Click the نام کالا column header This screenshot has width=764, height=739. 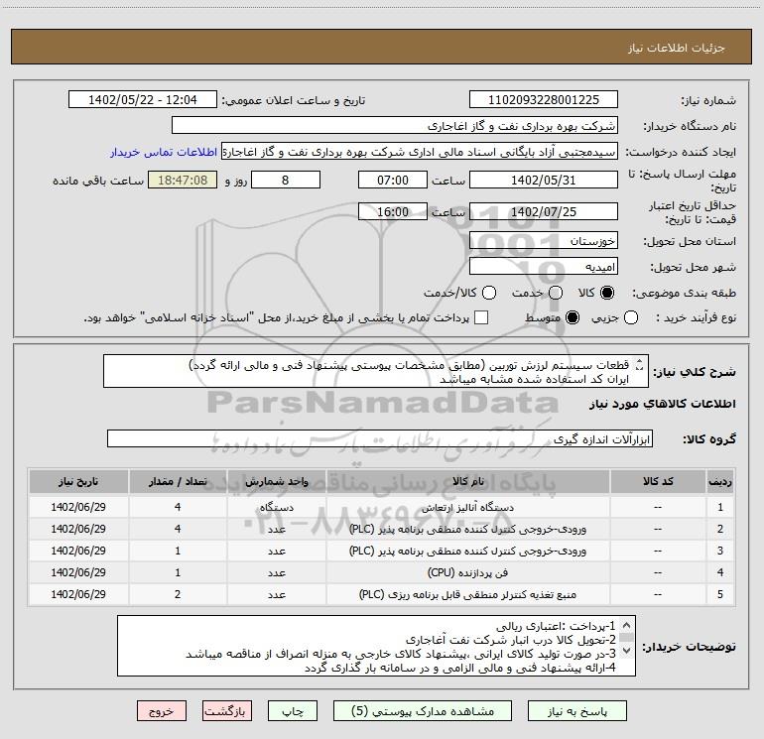coord(467,481)
